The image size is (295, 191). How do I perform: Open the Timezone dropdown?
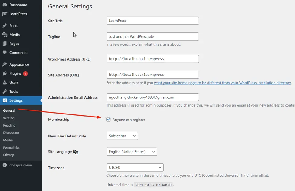point(135,167)
